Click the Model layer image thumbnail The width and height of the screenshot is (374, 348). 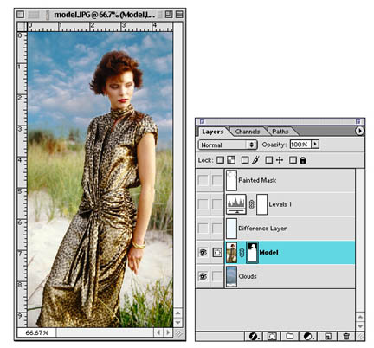231,253
